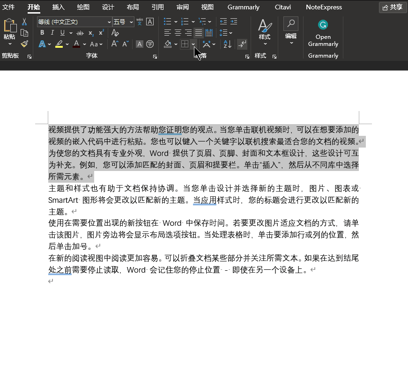This screenshot has height=386, width=408.
Task: Apply yellow text highlight color
Action: click(59, 44)
